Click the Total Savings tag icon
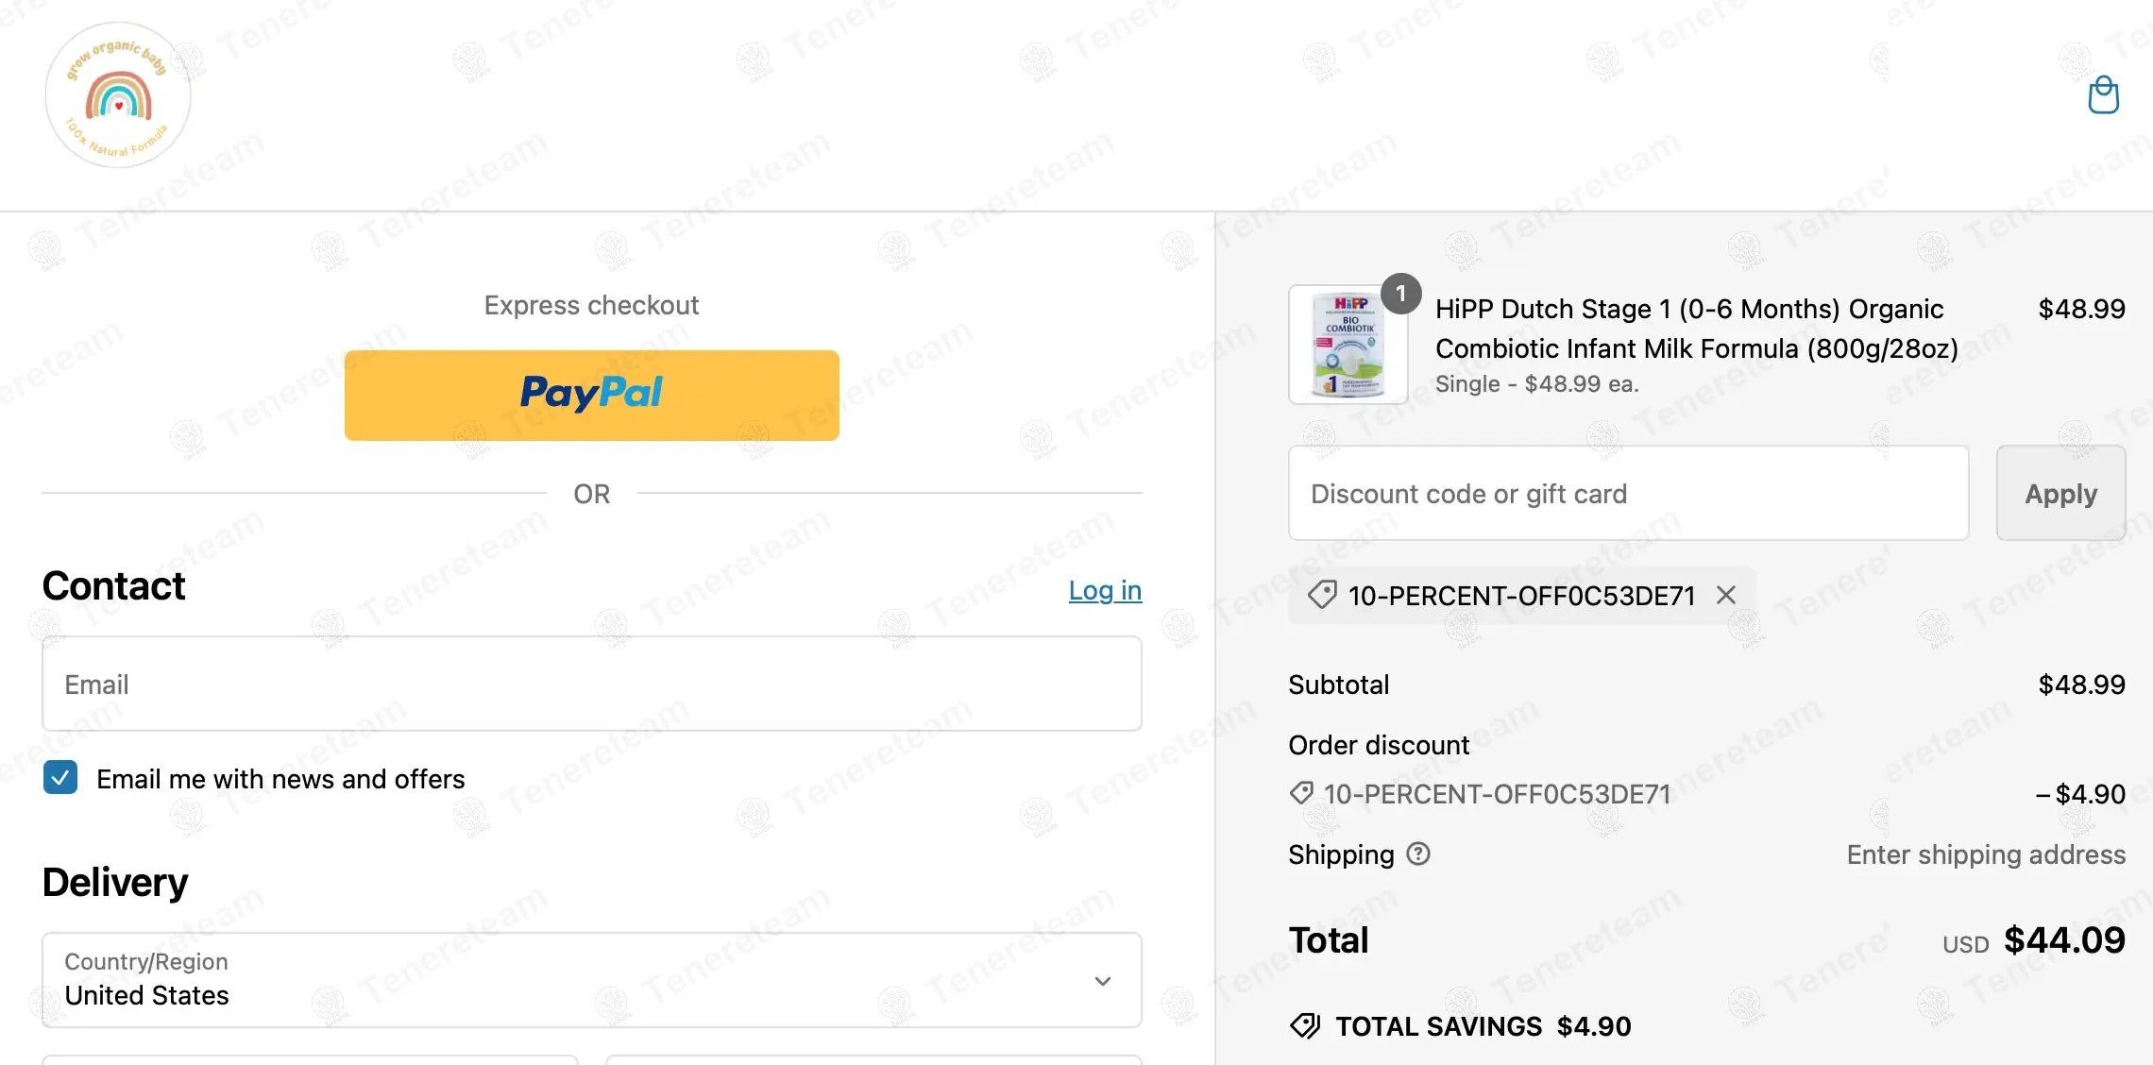2153x1065 pixels. [x=1305, y=1025]
